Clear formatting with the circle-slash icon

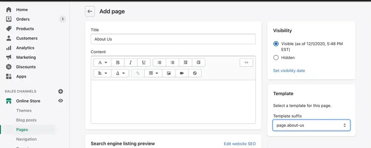click(195, 73)
